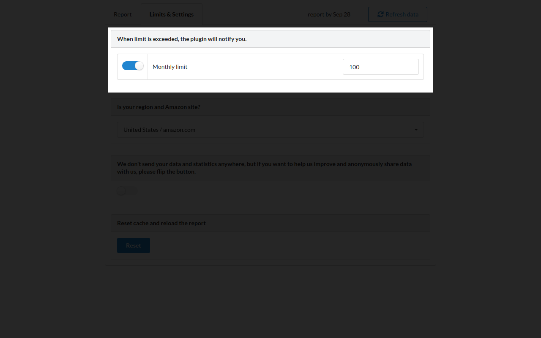The image size is (541, 338).
Task: Click the caret arrow of region selector
Action: pos(416,130)
